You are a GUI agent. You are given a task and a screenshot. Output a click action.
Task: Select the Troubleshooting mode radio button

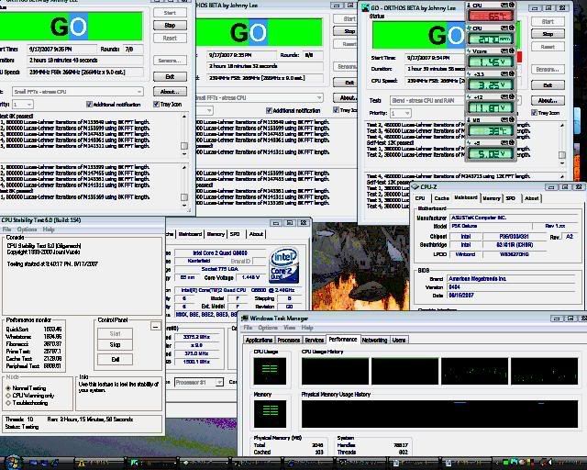pyautogui.click(x=8, y=403)
